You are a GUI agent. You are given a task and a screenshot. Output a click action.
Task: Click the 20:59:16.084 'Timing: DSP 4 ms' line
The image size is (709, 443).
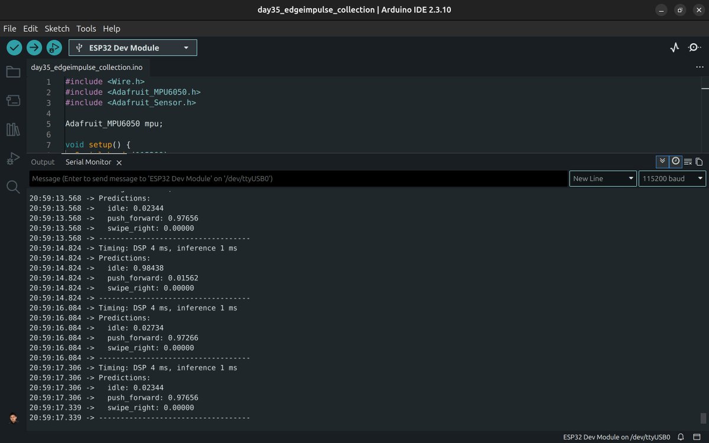pyautogui.click(x=134, y=308)
